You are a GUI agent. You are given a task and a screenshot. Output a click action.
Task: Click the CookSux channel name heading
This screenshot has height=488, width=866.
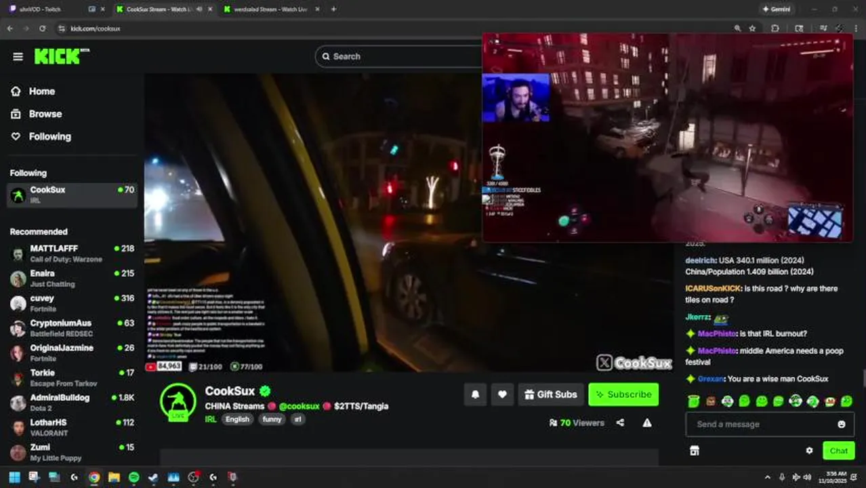(x=230, y=391)
